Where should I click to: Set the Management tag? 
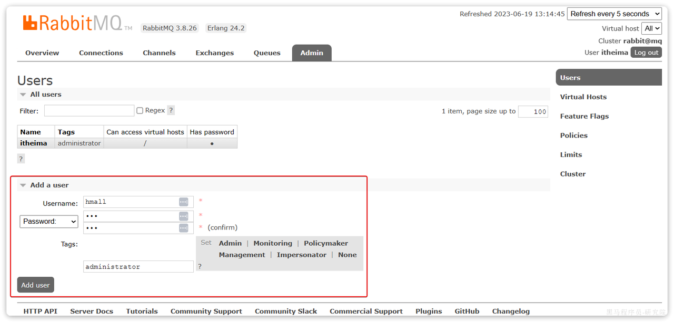pos(242,255)
